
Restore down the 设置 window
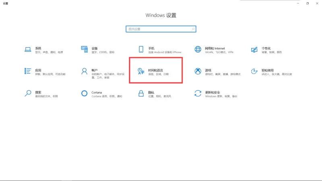(308, 3)
